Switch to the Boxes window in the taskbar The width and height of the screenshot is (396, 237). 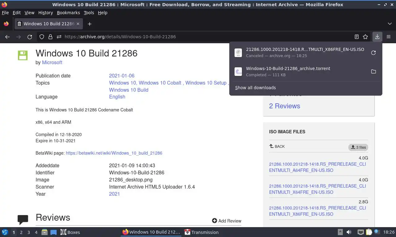coord(70,232)
